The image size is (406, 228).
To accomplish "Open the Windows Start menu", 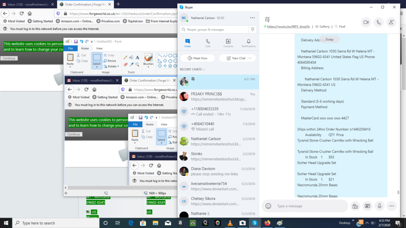I will [6, 223].
